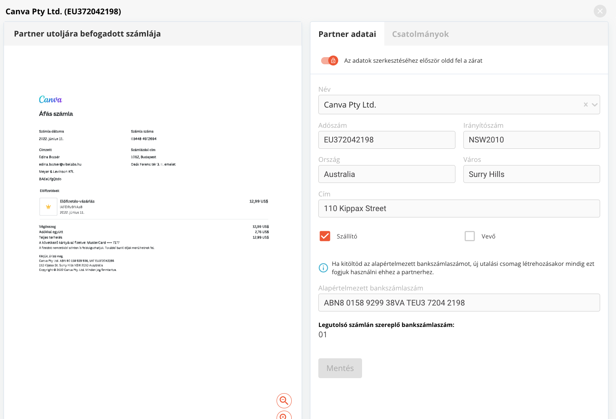Click the last invoice bank value 01
This screenshot has height=419, width=616.
point(323,334)
